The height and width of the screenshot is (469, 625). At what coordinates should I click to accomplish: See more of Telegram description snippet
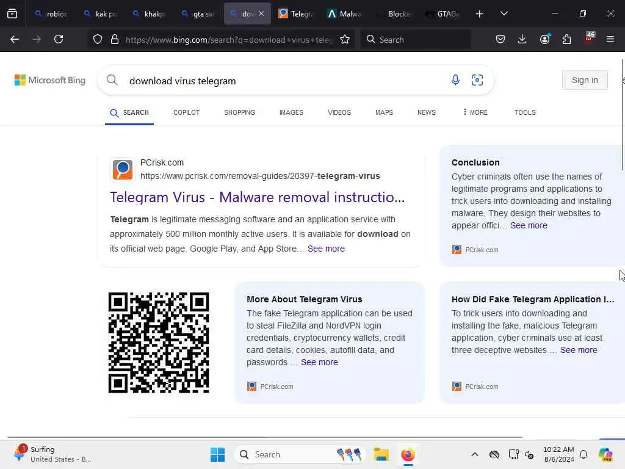[326, 249]
